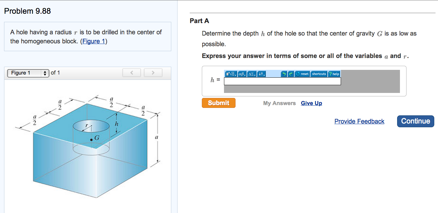This screenshot has width=438, height=213.
Task: Give Up on Part A
Action: click(311, 103)
